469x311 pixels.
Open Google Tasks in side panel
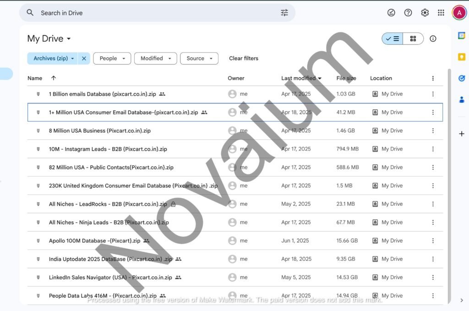pos(461,78)
